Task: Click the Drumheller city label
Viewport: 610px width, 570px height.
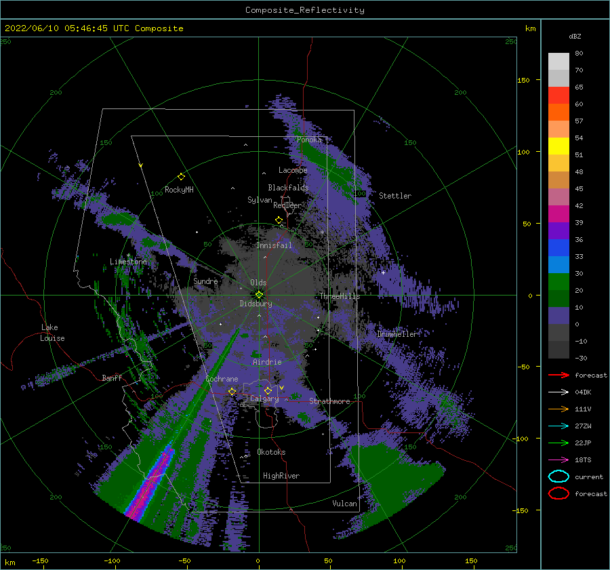Action: [396, 334]
